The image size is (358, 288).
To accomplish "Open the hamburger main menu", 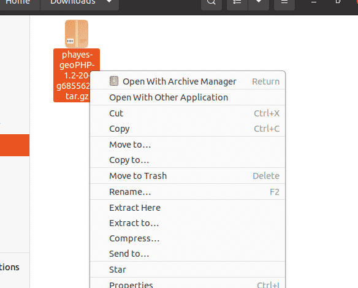I will (284, 2).
